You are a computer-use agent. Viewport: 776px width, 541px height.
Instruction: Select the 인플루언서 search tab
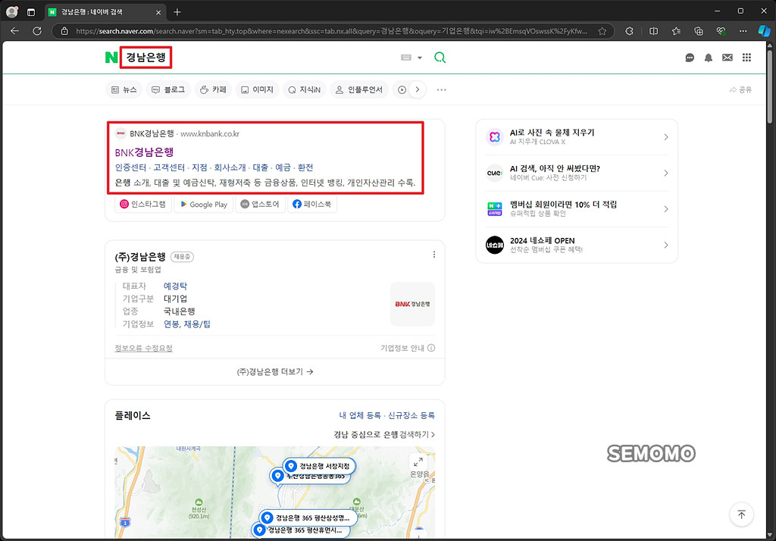(x=359, y=89)
